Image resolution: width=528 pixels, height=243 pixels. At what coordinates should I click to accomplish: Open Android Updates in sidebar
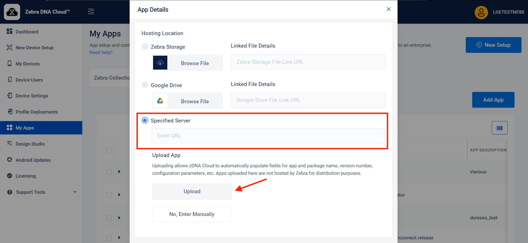point(33,160)
